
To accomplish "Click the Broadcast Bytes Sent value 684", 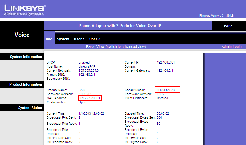I will point(159,117).
